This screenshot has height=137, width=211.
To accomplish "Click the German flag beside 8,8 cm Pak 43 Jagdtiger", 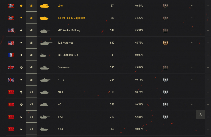I will coord(11,18).
